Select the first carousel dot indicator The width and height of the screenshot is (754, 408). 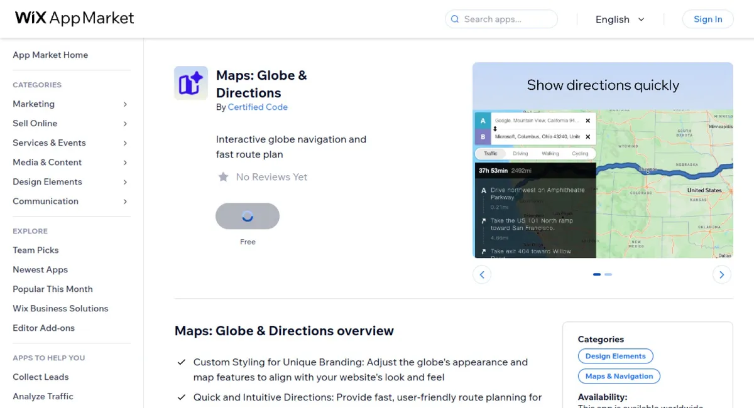pyautogui.click(x=597, y=274)
